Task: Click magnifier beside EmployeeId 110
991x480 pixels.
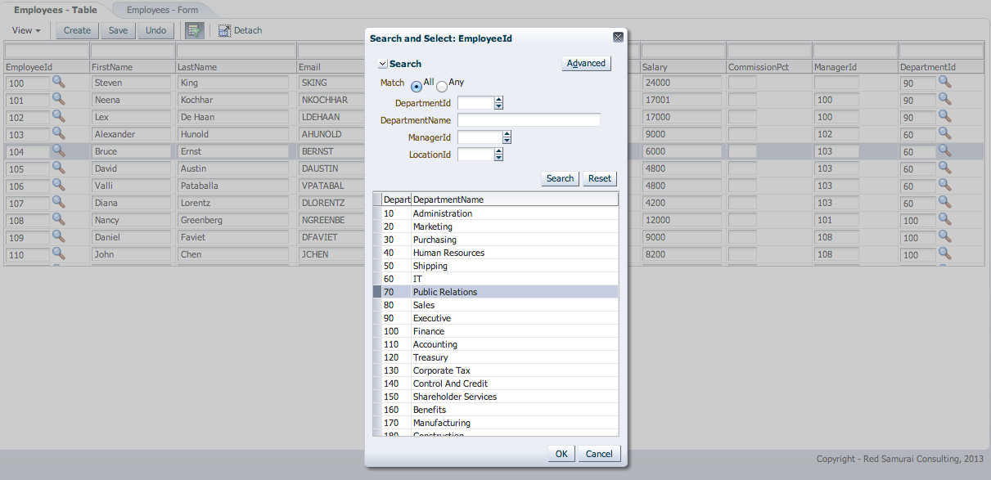Action: (x=57, y=254)
